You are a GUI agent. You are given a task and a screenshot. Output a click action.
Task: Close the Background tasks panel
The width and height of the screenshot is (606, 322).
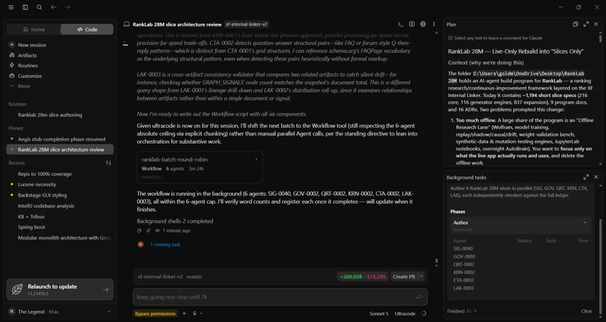coord(596,177)
